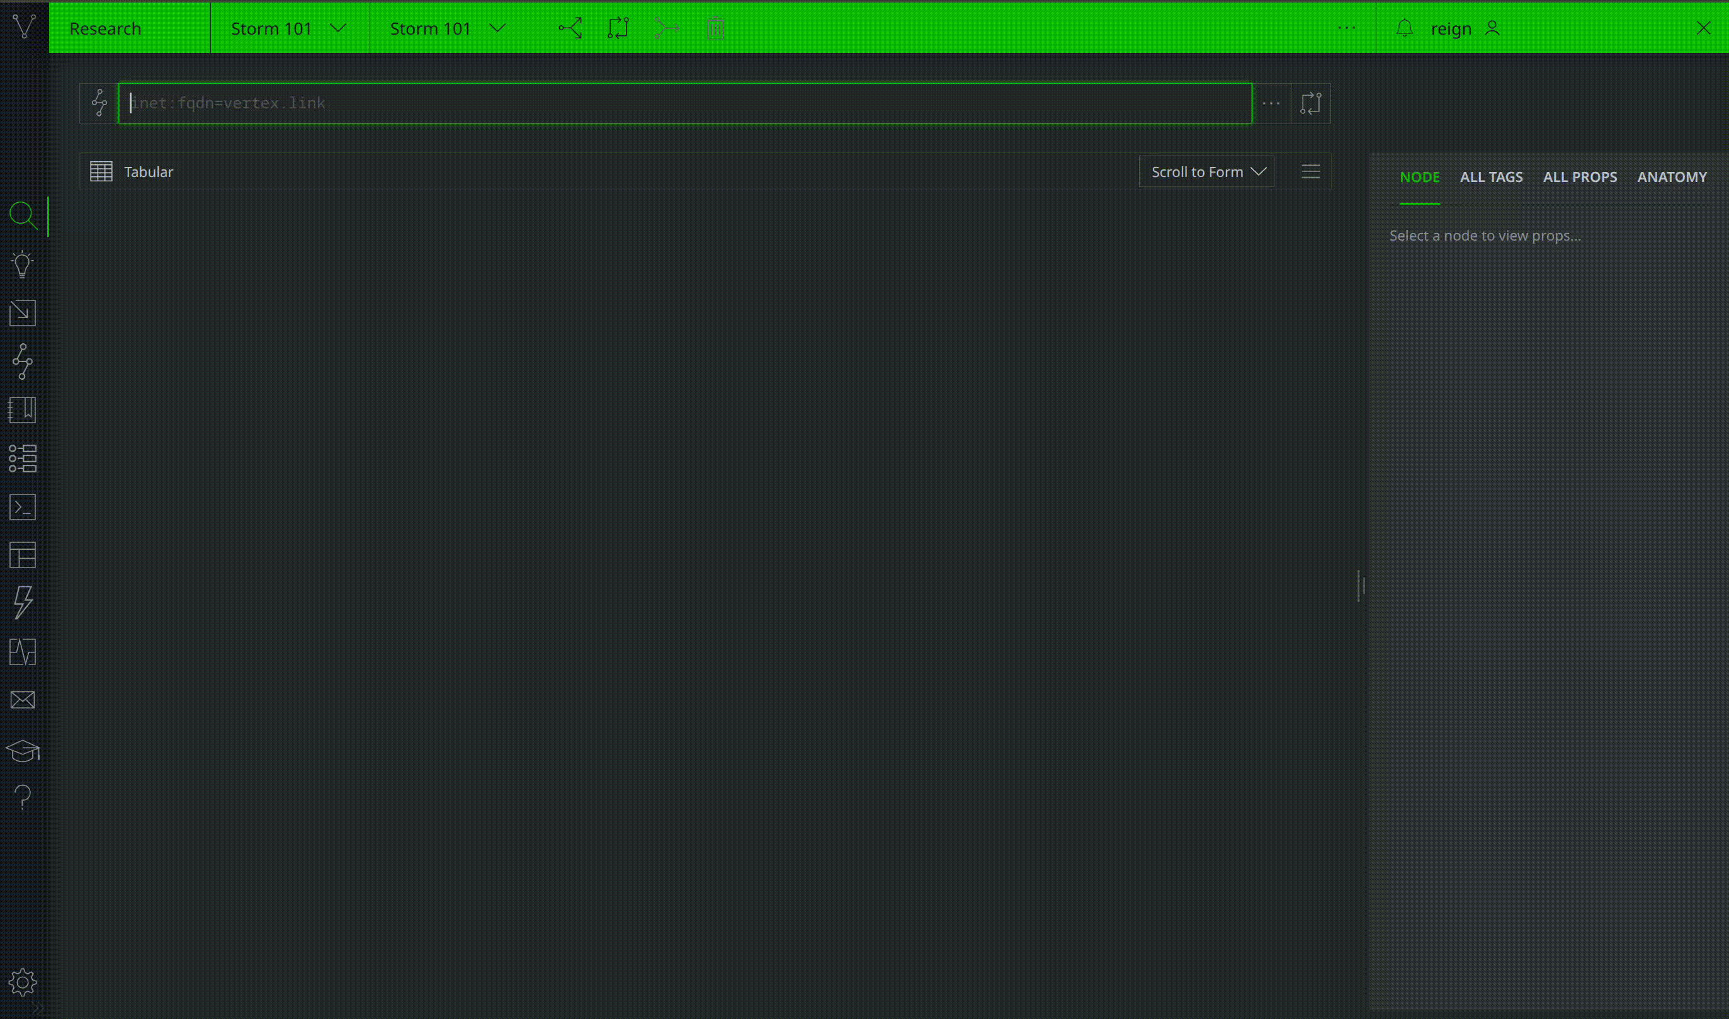This screenshot has width=1729, height=1019.
Task: Click the notifications bell icon
Action: click(1404, 28)
